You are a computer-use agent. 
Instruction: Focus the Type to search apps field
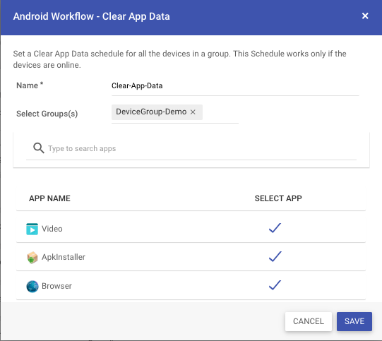click(202, 148)
